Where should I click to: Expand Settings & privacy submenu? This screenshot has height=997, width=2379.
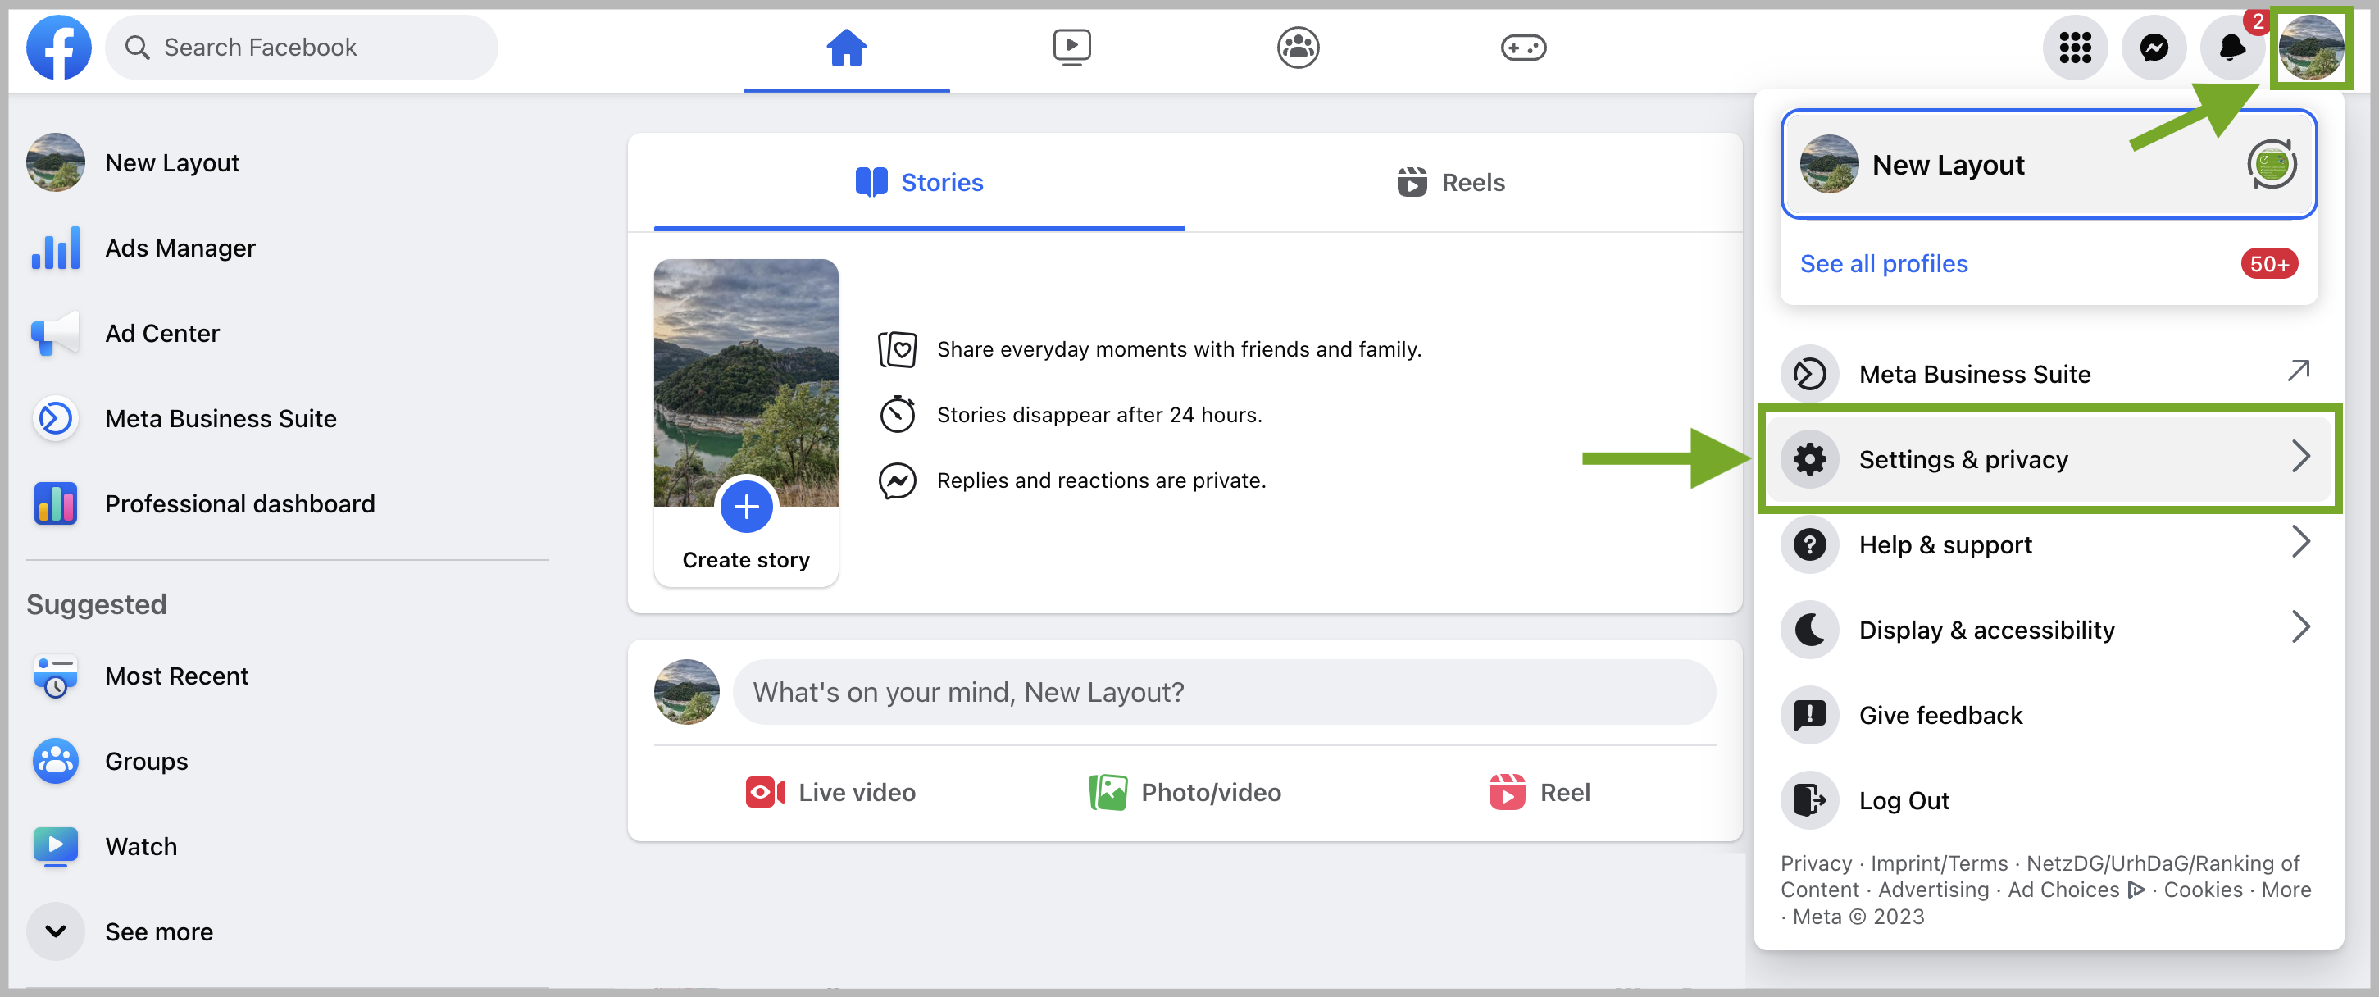click(2048, 458)
